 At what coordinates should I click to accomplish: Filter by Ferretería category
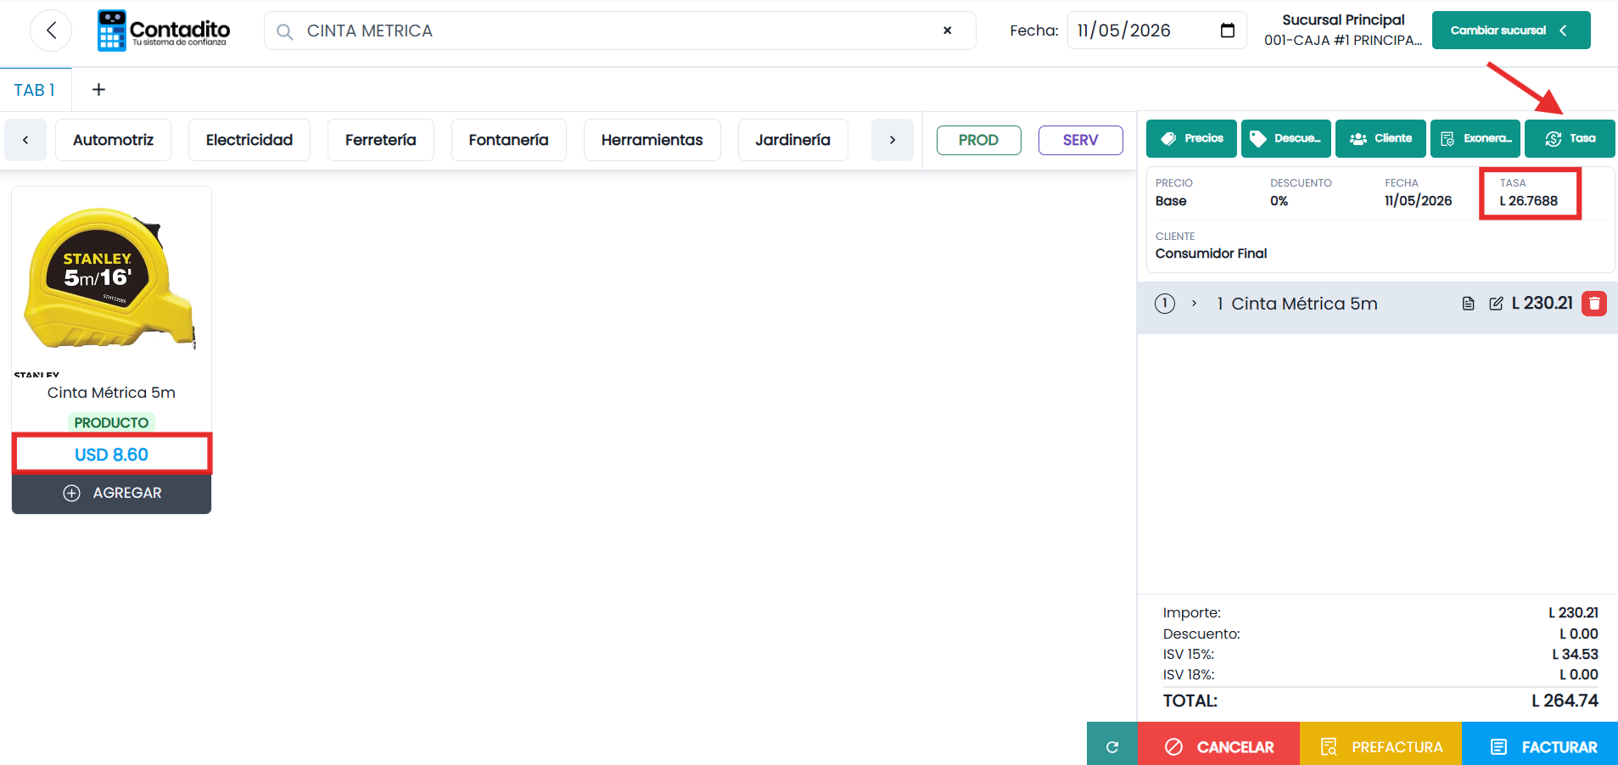click(381, 140)
